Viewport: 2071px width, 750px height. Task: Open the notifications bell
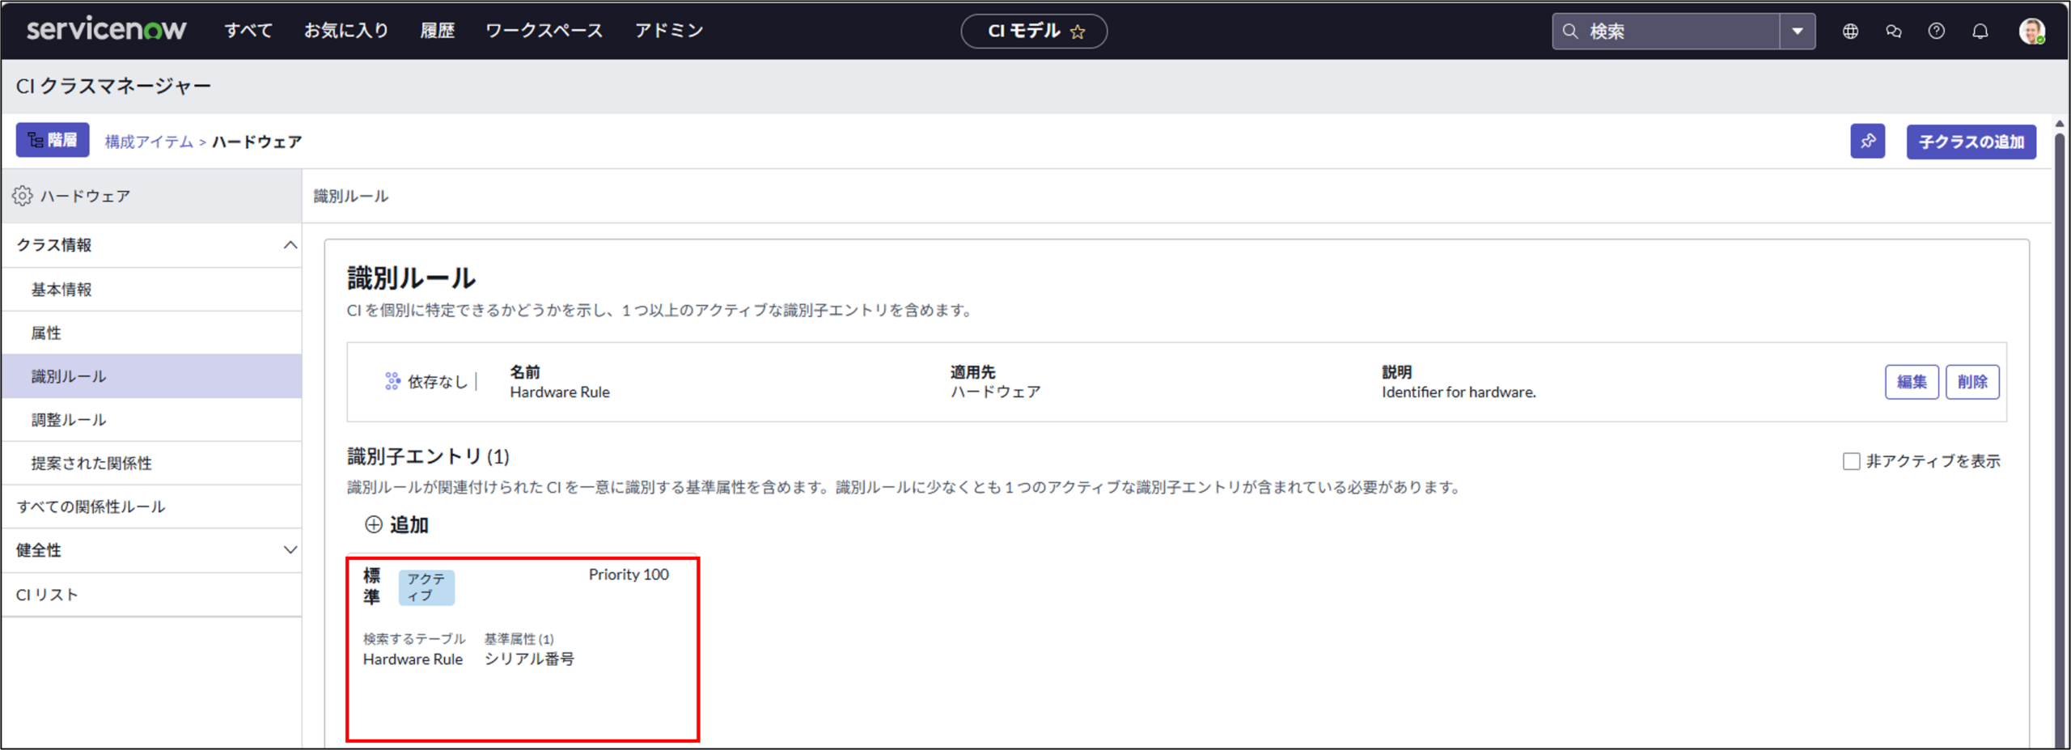point(1980,31)
